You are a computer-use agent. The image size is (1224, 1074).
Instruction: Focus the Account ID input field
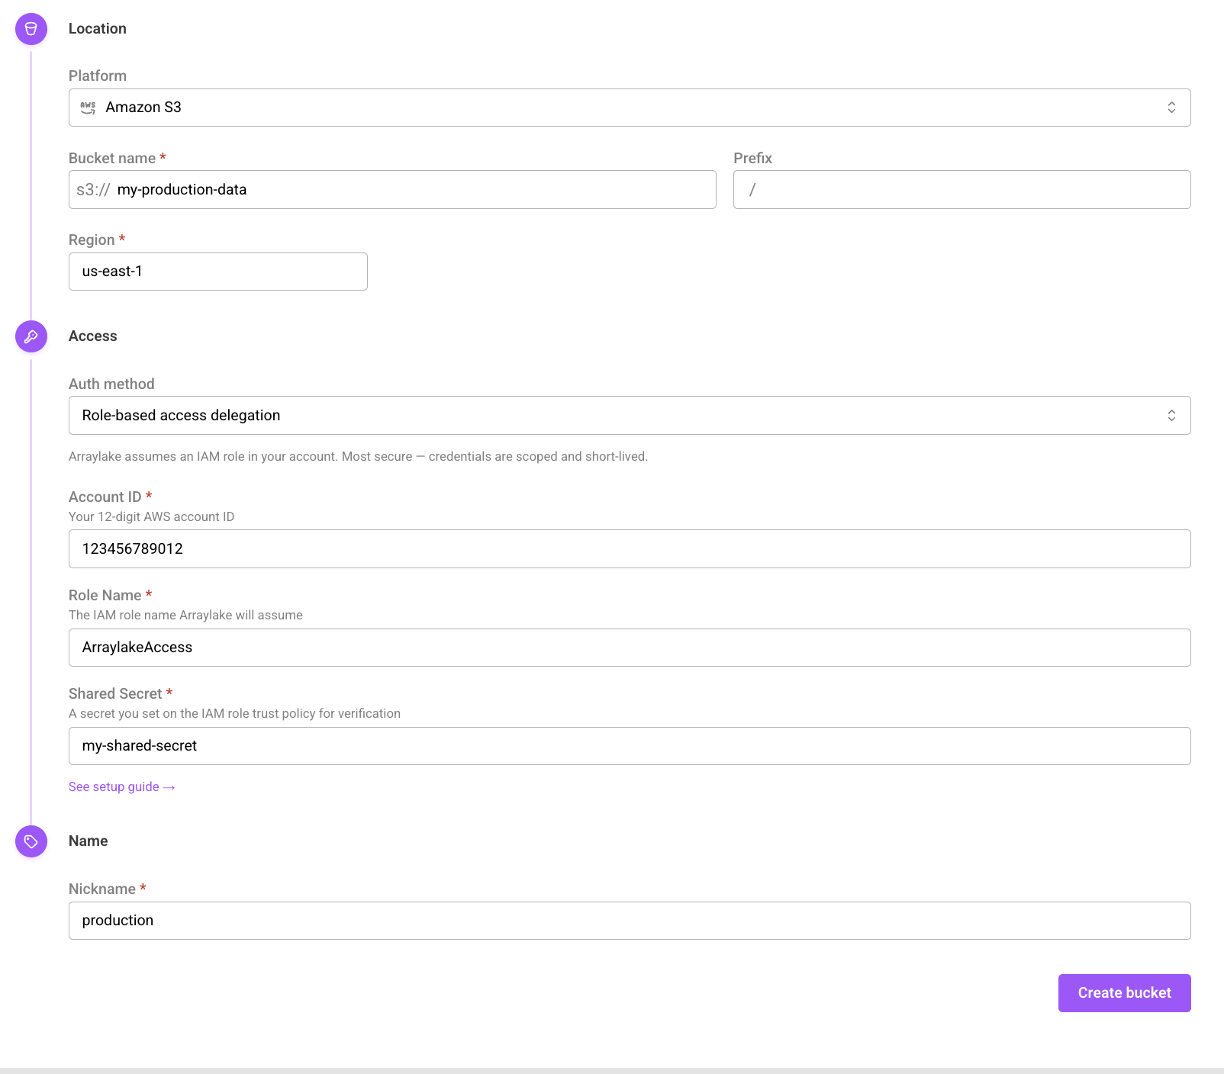(x=630, y=549)
